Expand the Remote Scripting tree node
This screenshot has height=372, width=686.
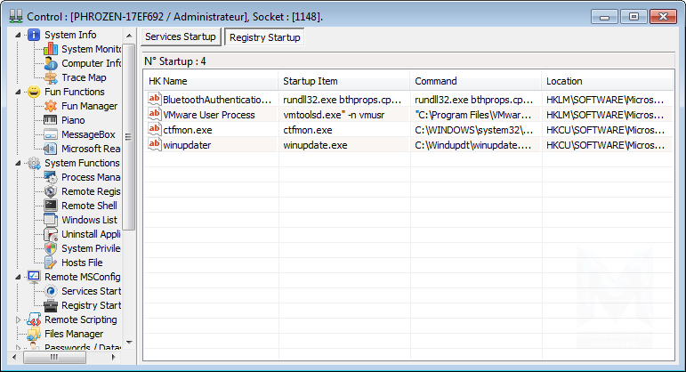(20, 319)
